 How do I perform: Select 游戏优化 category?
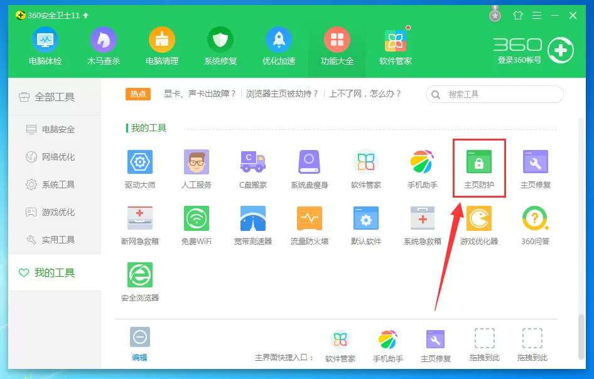coord(55,212)
